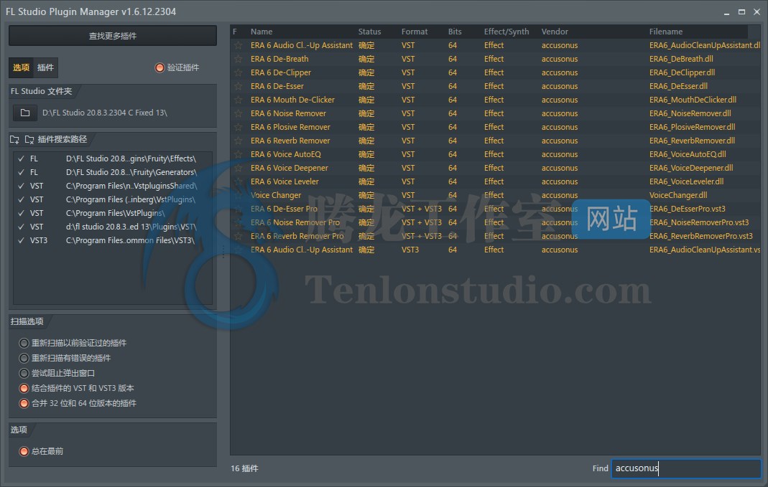The height and width of the screenshot is (487, 768).
Task: Uncheck the Plugins\VST search path
Action: 21,227
